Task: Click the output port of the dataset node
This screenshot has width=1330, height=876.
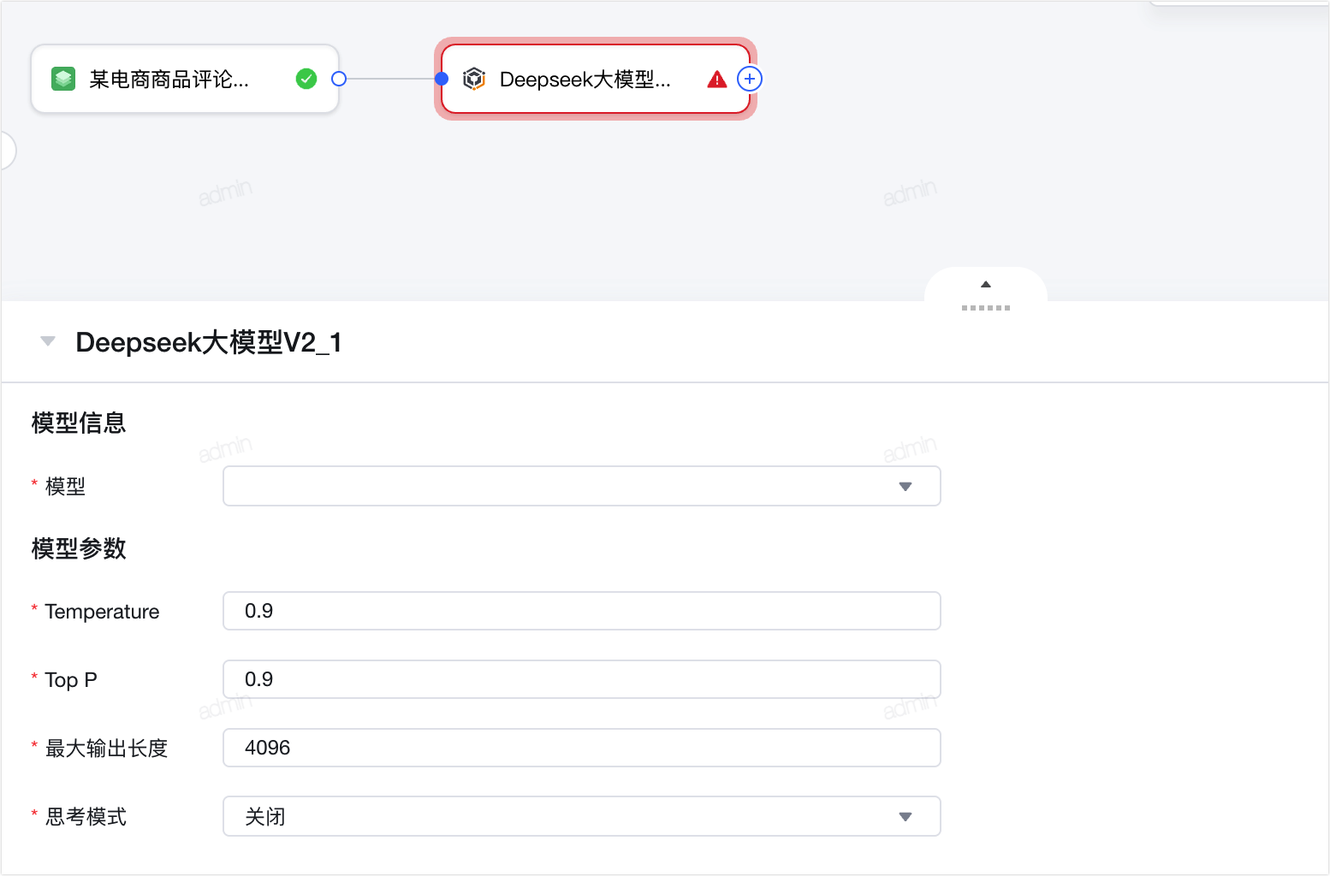Action: [339, 80]
